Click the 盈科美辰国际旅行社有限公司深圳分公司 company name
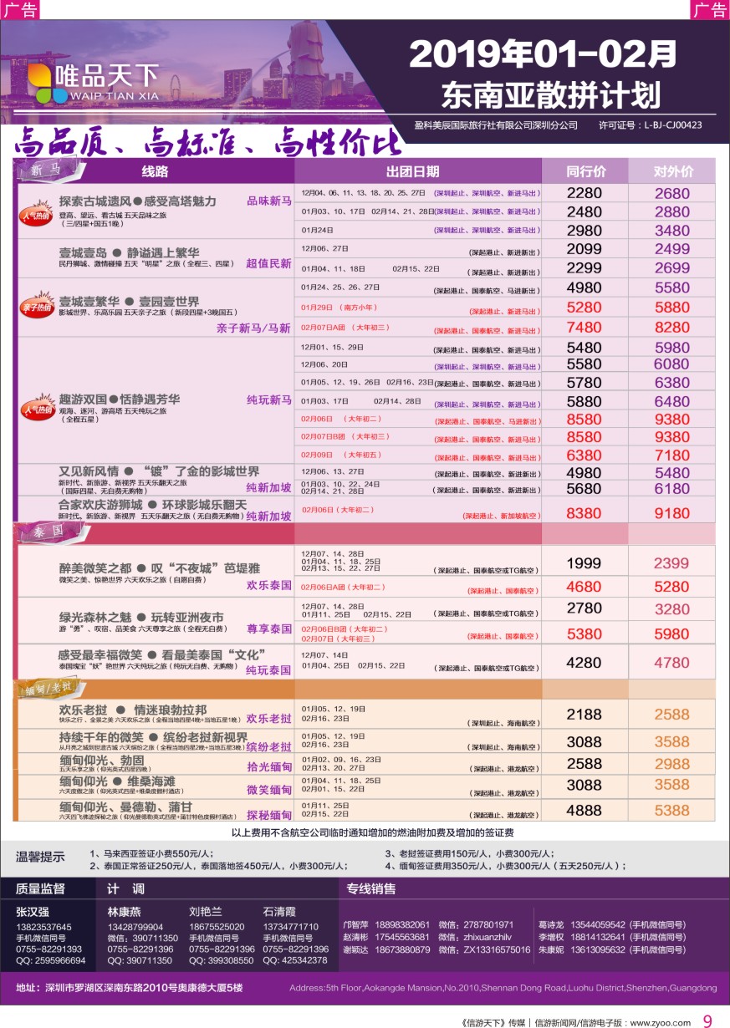Screen dimensions: 730x1028 [496, 125]
